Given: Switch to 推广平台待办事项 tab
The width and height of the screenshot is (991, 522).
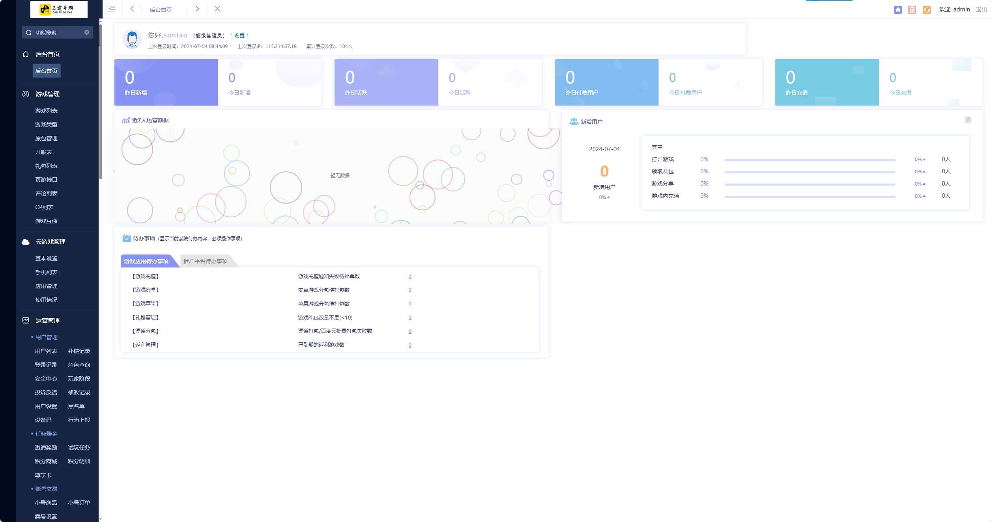Looking at the screenshot, I should point(206,261).
